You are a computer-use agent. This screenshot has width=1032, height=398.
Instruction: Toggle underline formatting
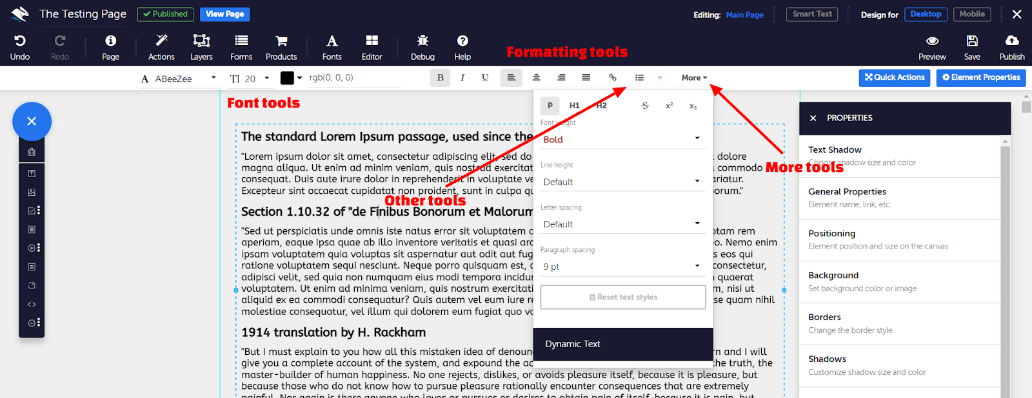(485, 78)
